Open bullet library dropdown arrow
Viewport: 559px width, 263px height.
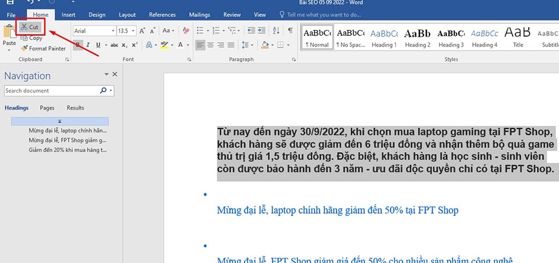tap(207, 31)
